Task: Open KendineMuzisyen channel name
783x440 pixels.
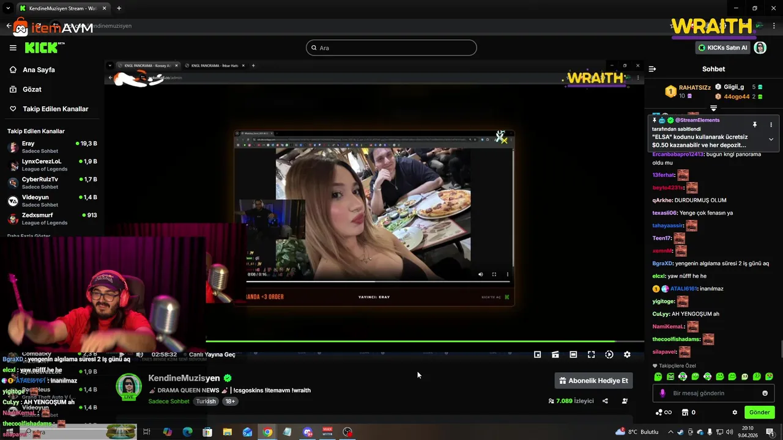Action: click(x=184, y=378)
